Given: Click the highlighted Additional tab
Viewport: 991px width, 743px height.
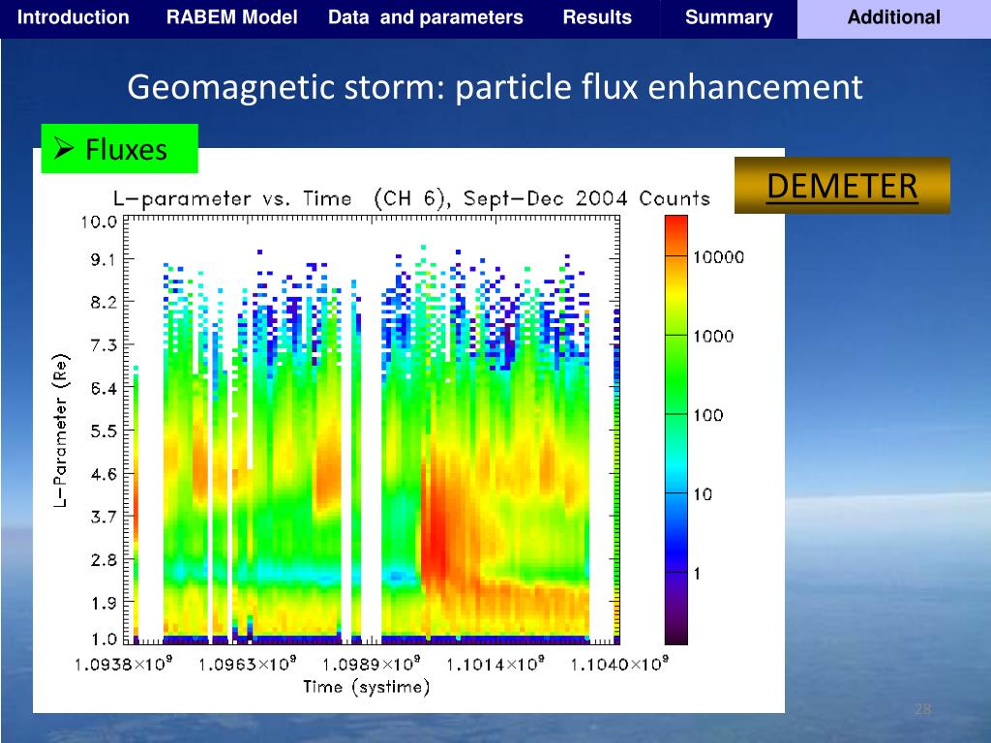Looking at the screenshot, I should point(893,17).
